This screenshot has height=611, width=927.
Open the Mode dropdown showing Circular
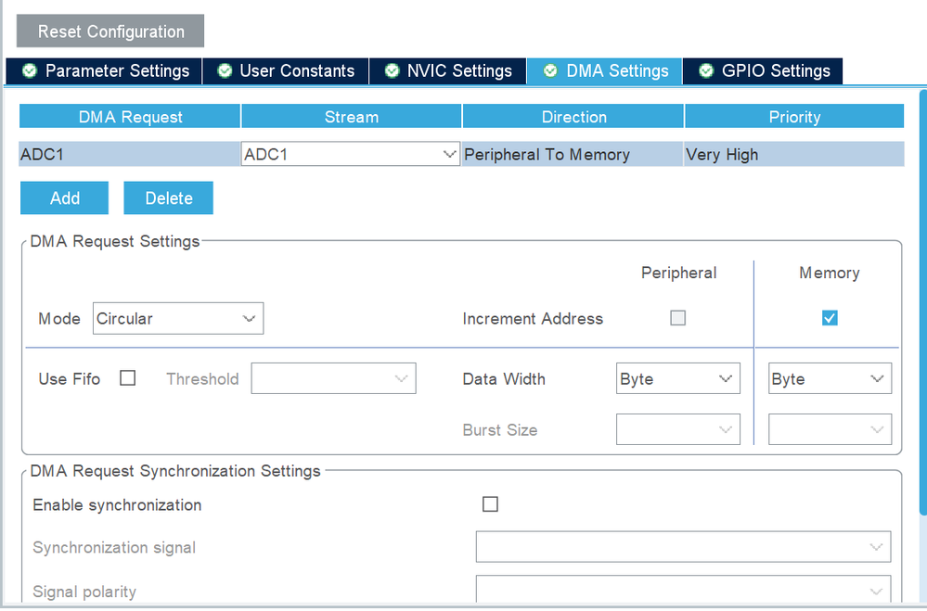click(178, 319)
